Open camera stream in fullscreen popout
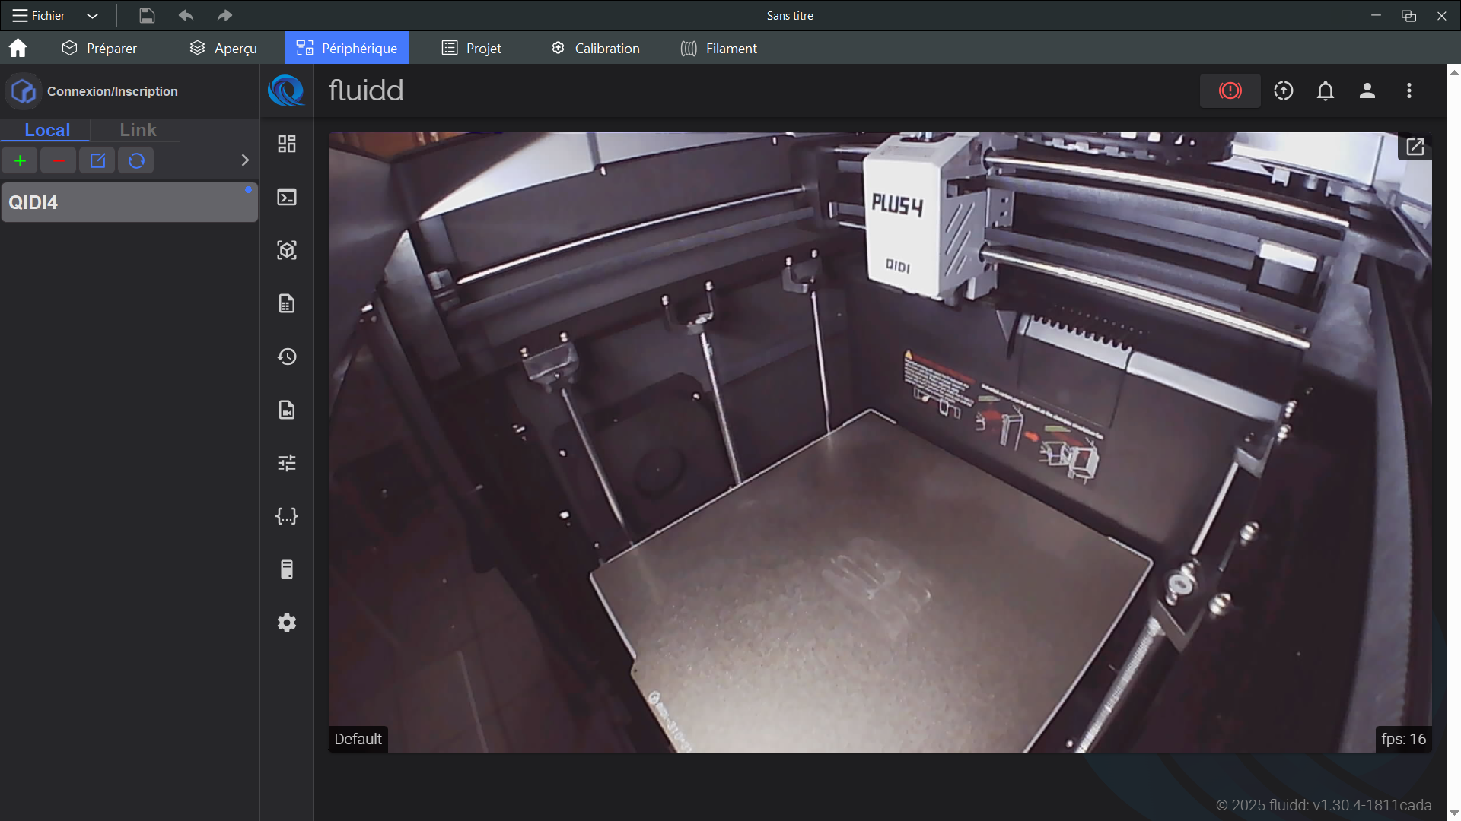Image resolution: width=1461 pixels, height=821 pixels. (1415, 147)
